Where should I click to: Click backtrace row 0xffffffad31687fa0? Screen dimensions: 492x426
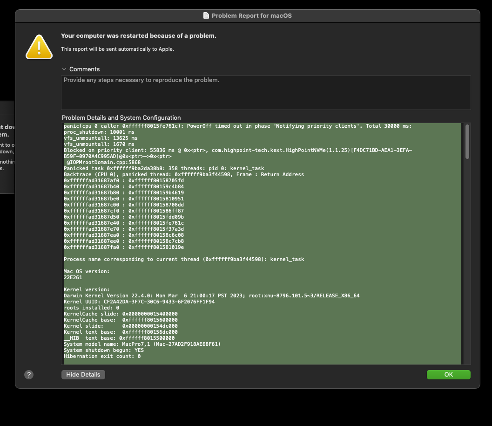click(124, 247)
